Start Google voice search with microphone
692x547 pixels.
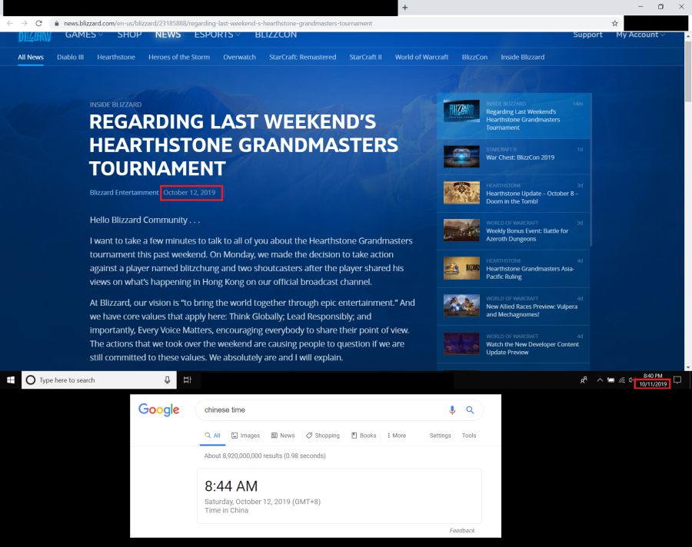tap(452, 409)
